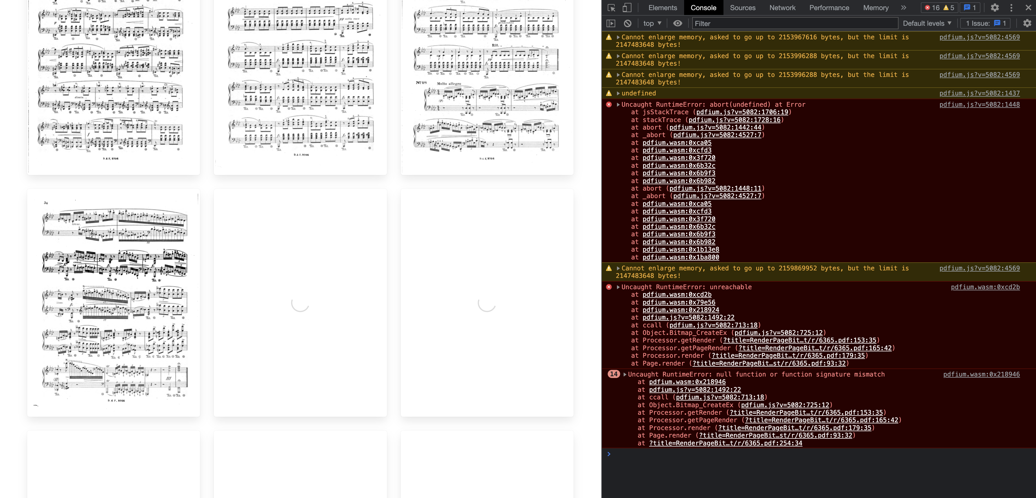The height and width of the screenshot is (498, 1036).
Task: Select the inspect element cursor tool
Action: (x=612, y=8)
